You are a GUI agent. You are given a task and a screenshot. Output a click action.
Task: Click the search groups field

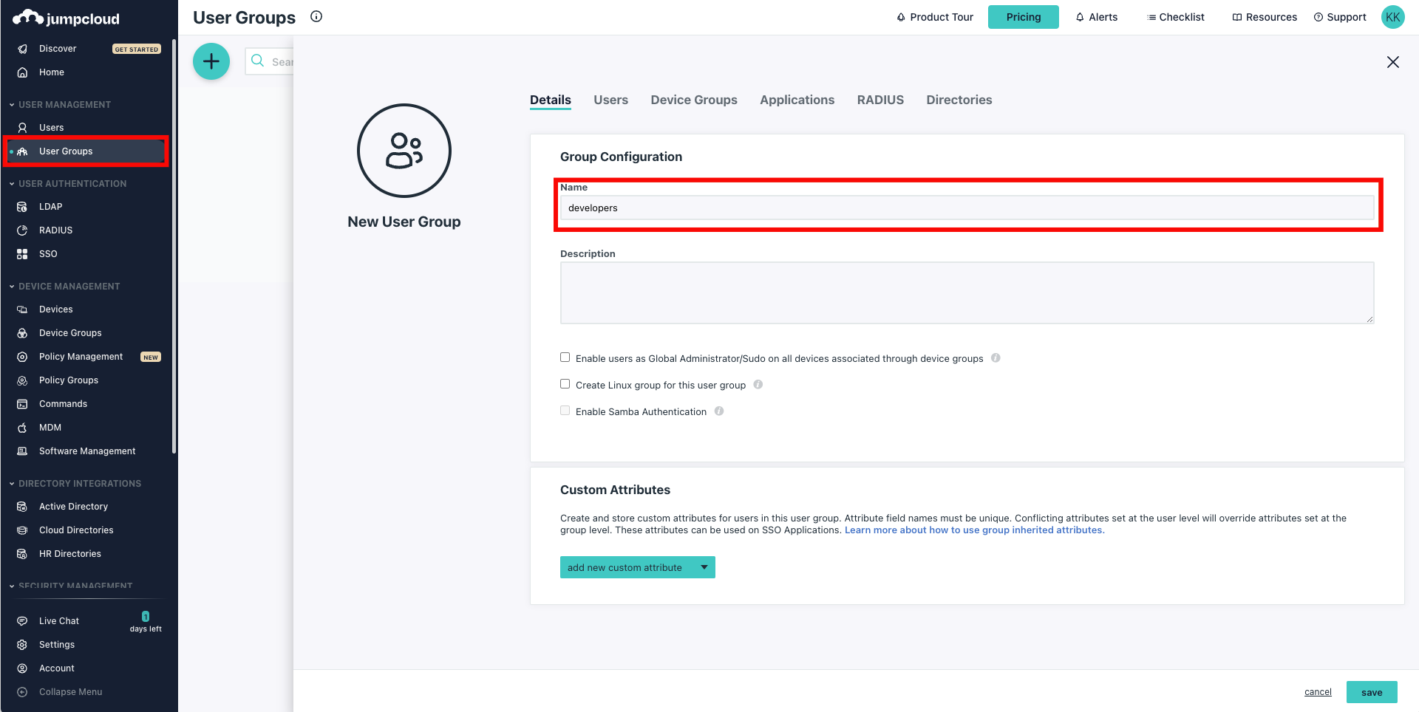tap(269, 61)
